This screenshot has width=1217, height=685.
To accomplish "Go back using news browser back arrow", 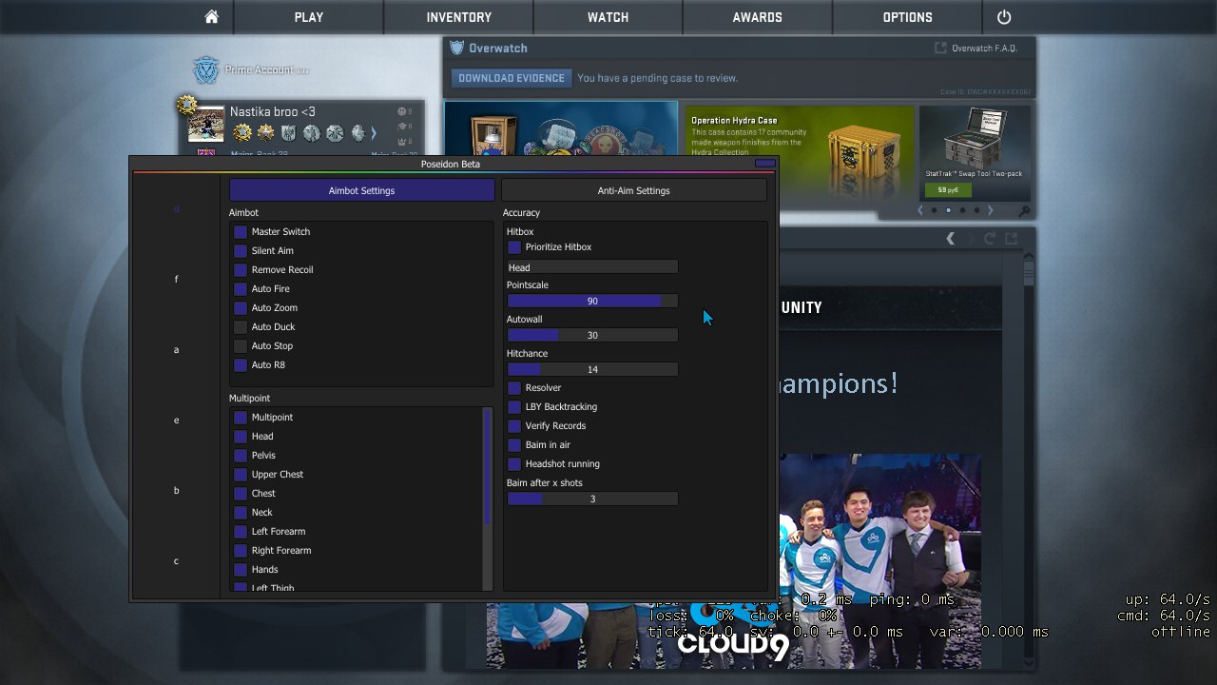I will tap(950, 239).
